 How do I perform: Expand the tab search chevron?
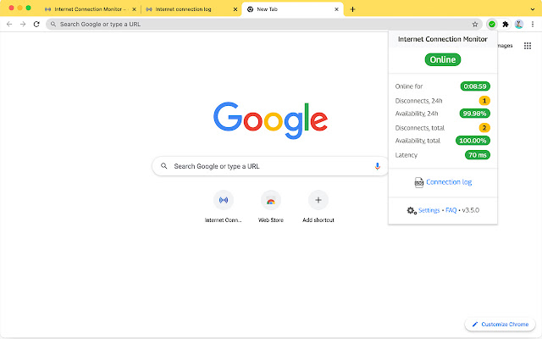point(533,9)
